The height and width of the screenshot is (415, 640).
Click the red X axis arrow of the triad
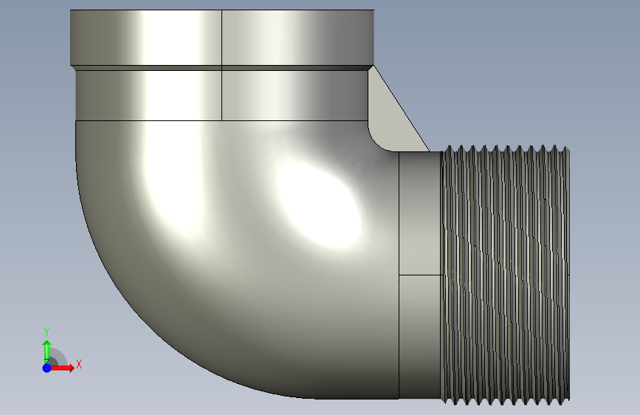pos(62,368)
